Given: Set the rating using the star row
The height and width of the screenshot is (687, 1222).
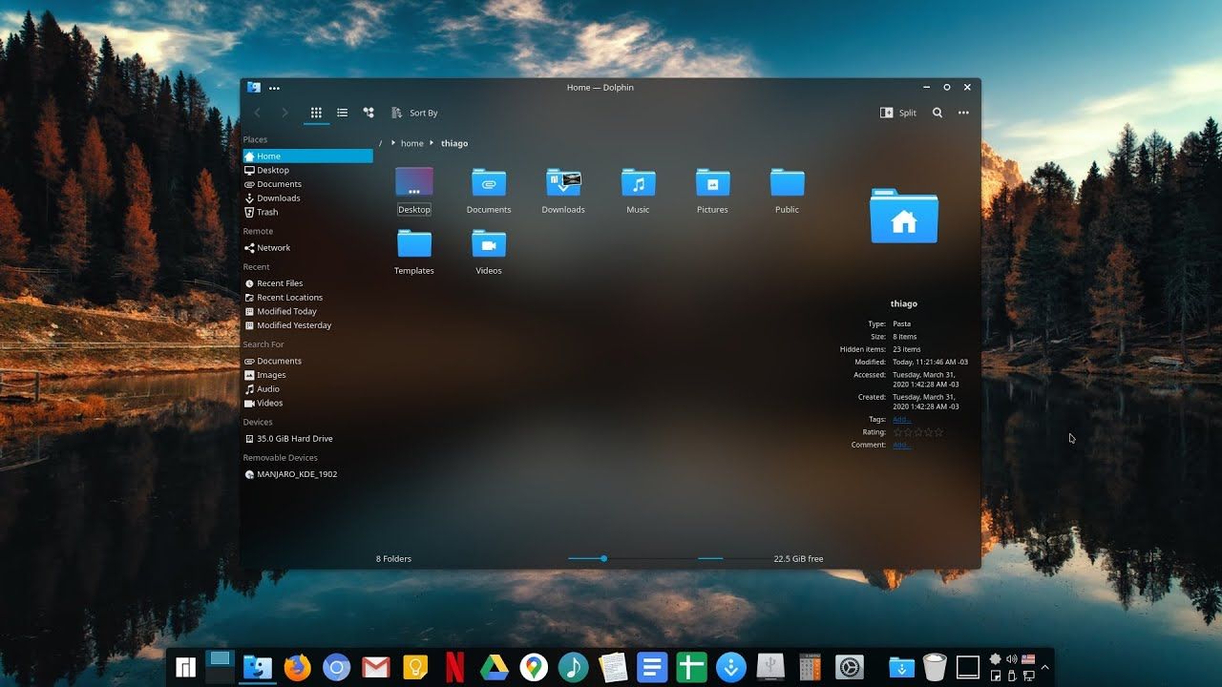Looking at the screenshot, I should click(x=918, y=432).
